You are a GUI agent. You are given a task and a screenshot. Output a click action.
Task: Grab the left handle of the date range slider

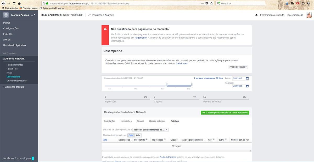coord(167,85)
